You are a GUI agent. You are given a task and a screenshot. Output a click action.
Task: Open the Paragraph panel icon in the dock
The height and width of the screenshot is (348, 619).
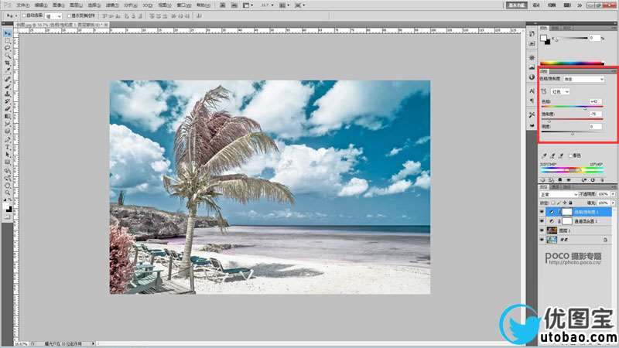[532, 101]
